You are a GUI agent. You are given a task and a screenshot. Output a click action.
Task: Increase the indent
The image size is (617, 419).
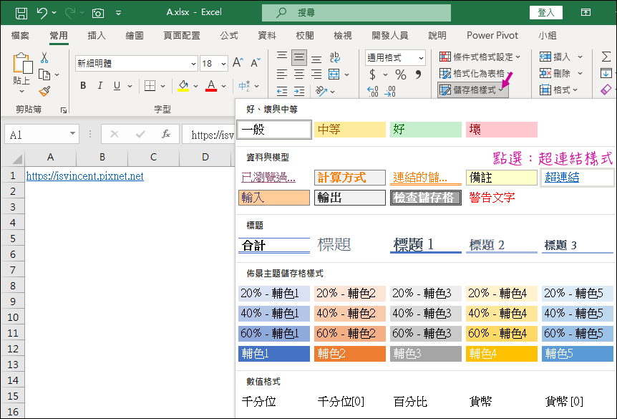[x=299, y=92]
